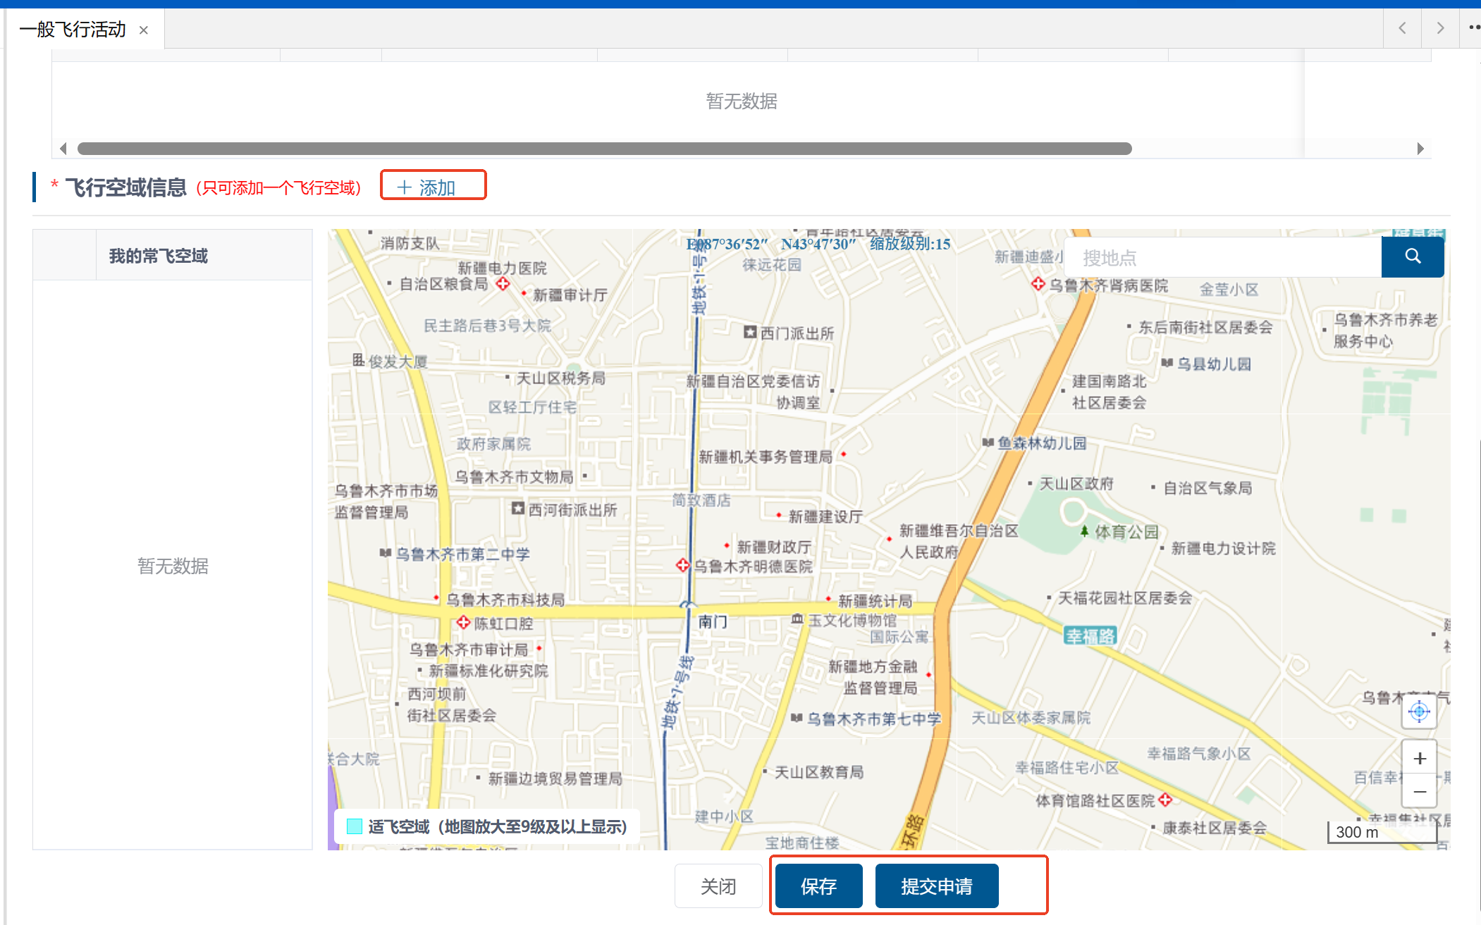Go to next tab with right chevron
This screenshot has width=1481, height=925.
click(1440, 28)
